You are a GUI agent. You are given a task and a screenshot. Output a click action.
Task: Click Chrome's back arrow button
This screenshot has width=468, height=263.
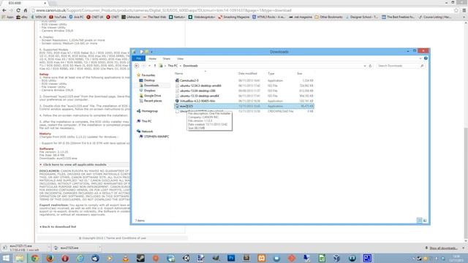click(x=4, y=10)
